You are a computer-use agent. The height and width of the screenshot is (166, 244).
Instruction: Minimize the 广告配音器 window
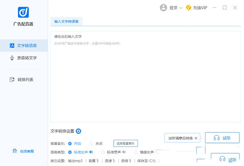215,8
